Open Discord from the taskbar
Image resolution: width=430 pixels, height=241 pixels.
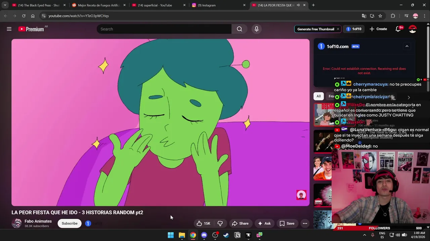204,235
